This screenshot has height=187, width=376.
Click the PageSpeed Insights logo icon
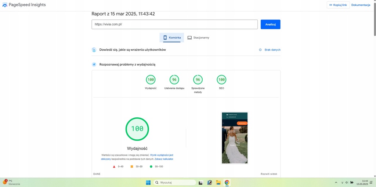click(5, 5)
